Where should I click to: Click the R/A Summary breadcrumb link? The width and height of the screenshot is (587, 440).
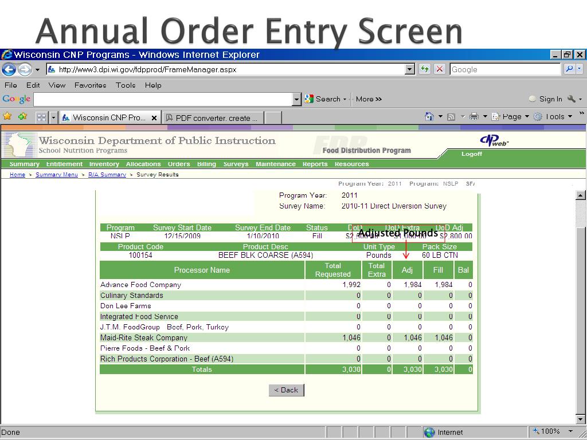[x=107, y=174]
